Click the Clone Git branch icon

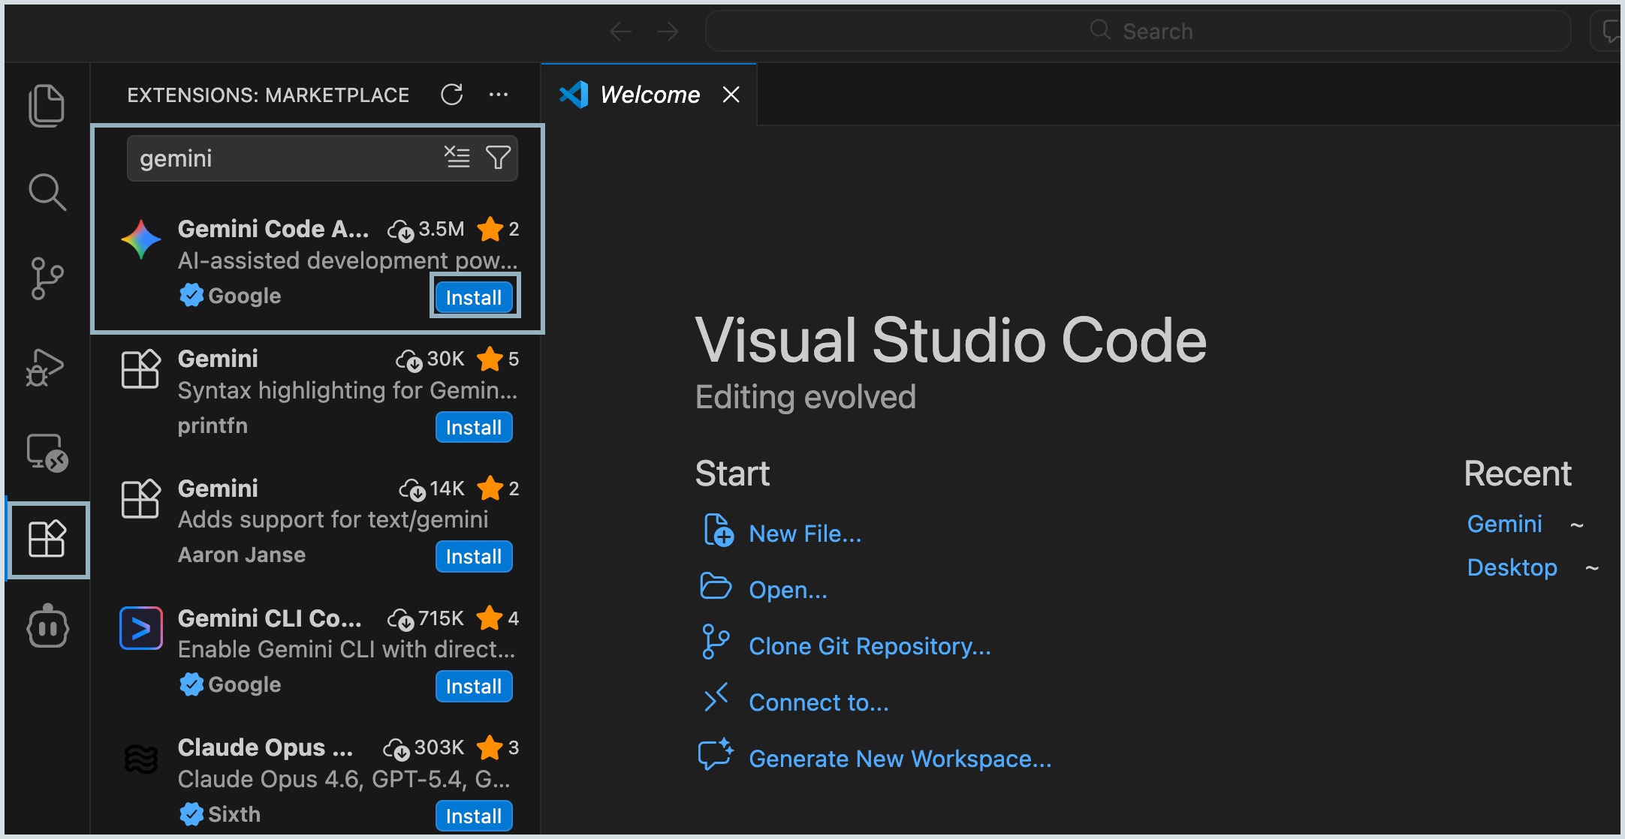[x=716, y=642]
